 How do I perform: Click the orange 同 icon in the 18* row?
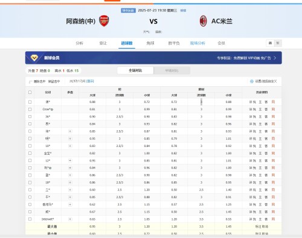pos(273,183)
